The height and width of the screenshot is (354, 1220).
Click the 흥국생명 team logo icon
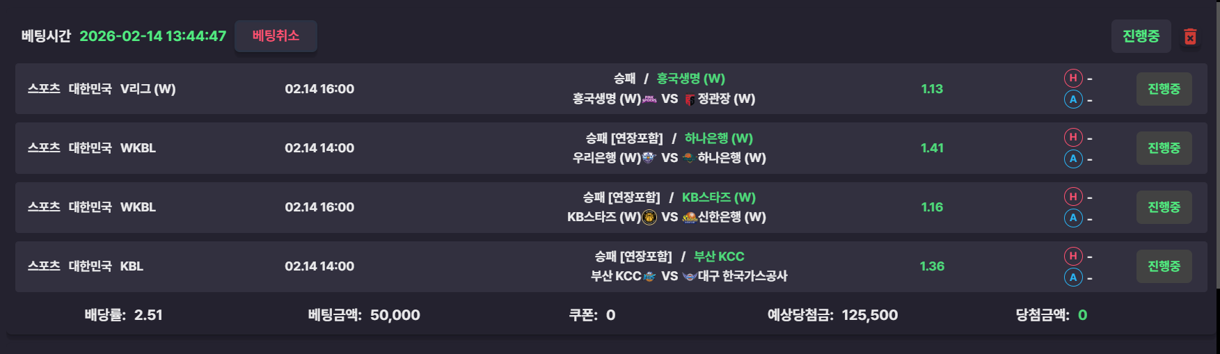pyautogui.click(x=649, y=99)
